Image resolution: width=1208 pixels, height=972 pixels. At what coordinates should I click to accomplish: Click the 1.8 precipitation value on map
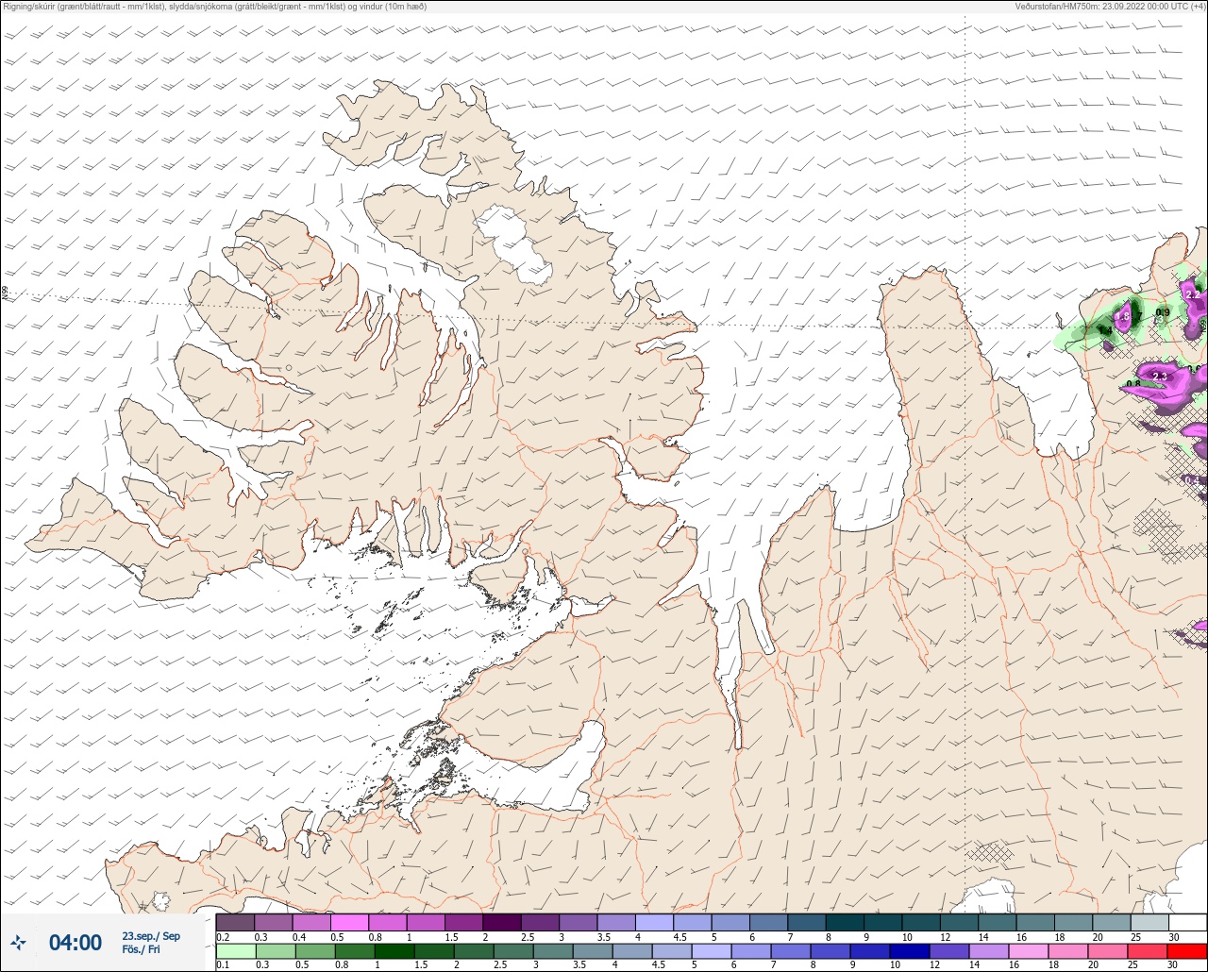tap(1122, 316)
